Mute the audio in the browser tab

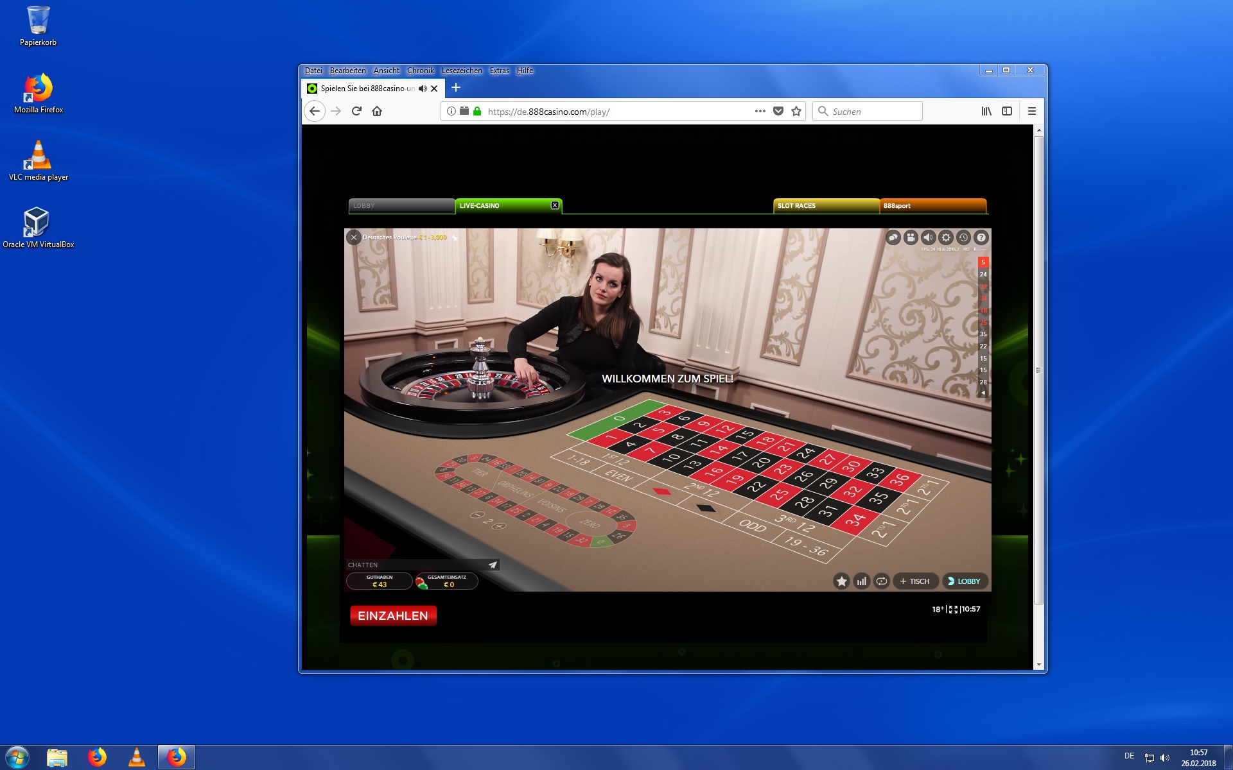tap(422, 89)
